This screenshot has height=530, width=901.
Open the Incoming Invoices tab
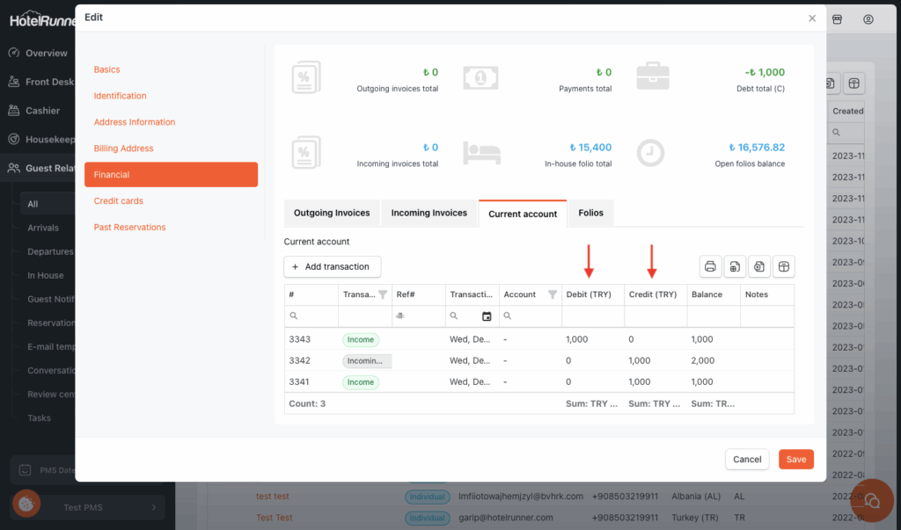pyautogui.click(x=429, y=213)
